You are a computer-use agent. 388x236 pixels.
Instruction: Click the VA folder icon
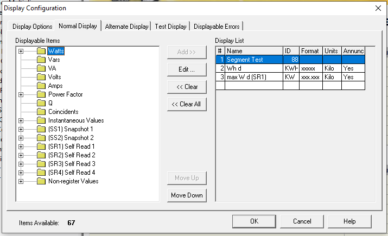coord(41,68)
